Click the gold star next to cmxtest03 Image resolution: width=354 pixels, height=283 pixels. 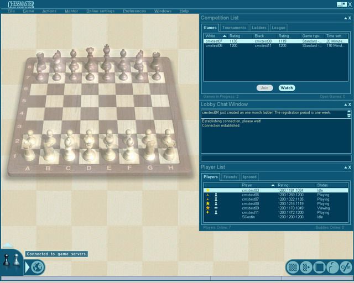click(207, 190)
